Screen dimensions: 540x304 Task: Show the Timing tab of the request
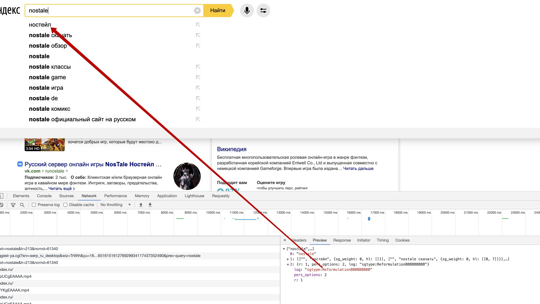pyautogui.click(x=383, y=240)
